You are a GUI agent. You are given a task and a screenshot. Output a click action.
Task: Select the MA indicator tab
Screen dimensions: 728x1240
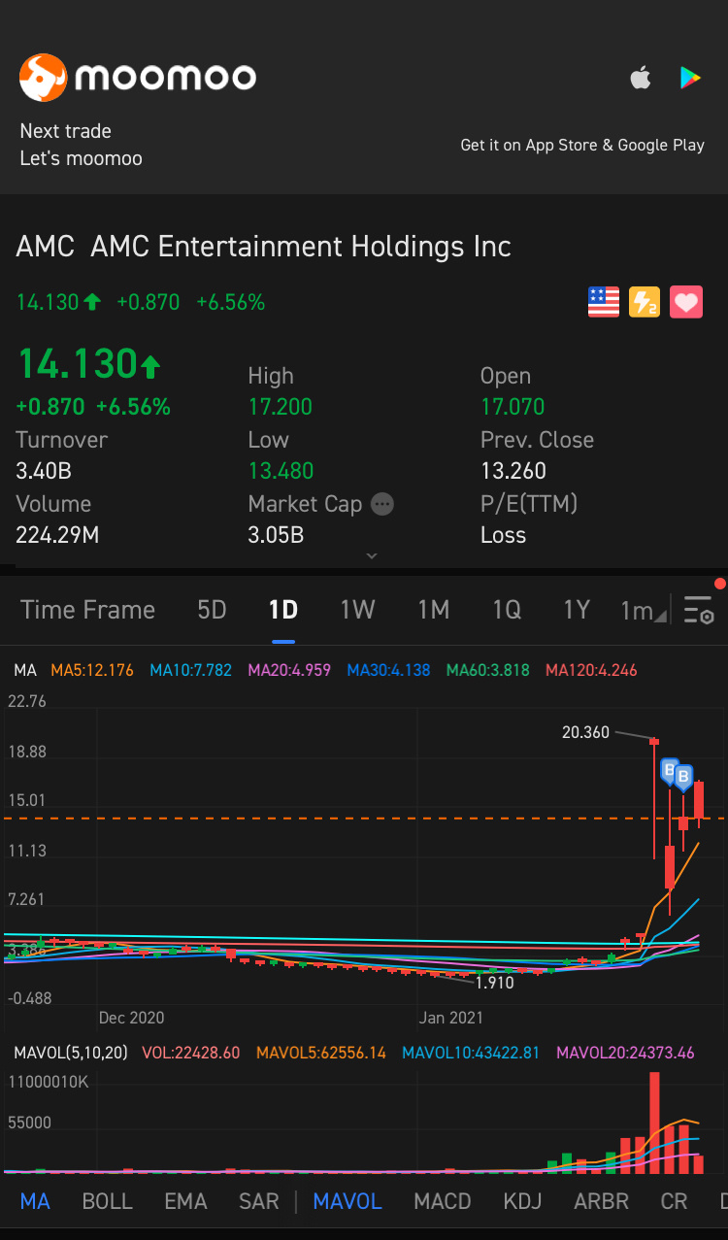point(35,1201)
